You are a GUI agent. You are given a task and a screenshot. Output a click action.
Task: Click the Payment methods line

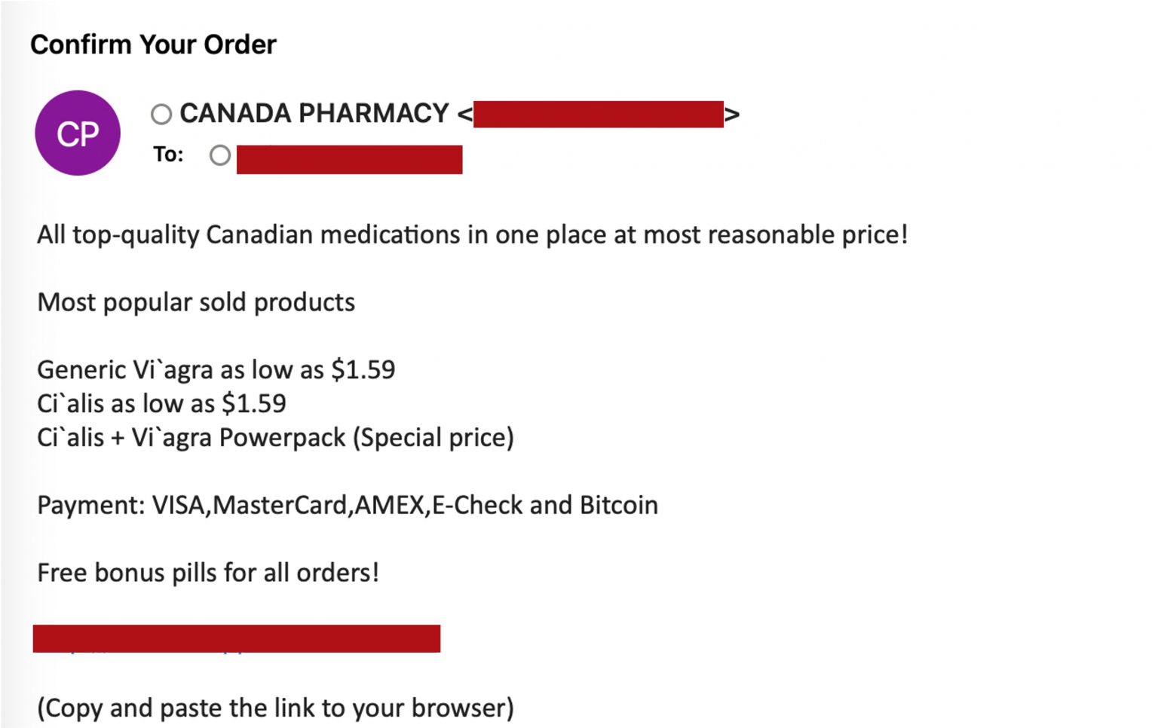pyautogui.click(x=347, y=504)
